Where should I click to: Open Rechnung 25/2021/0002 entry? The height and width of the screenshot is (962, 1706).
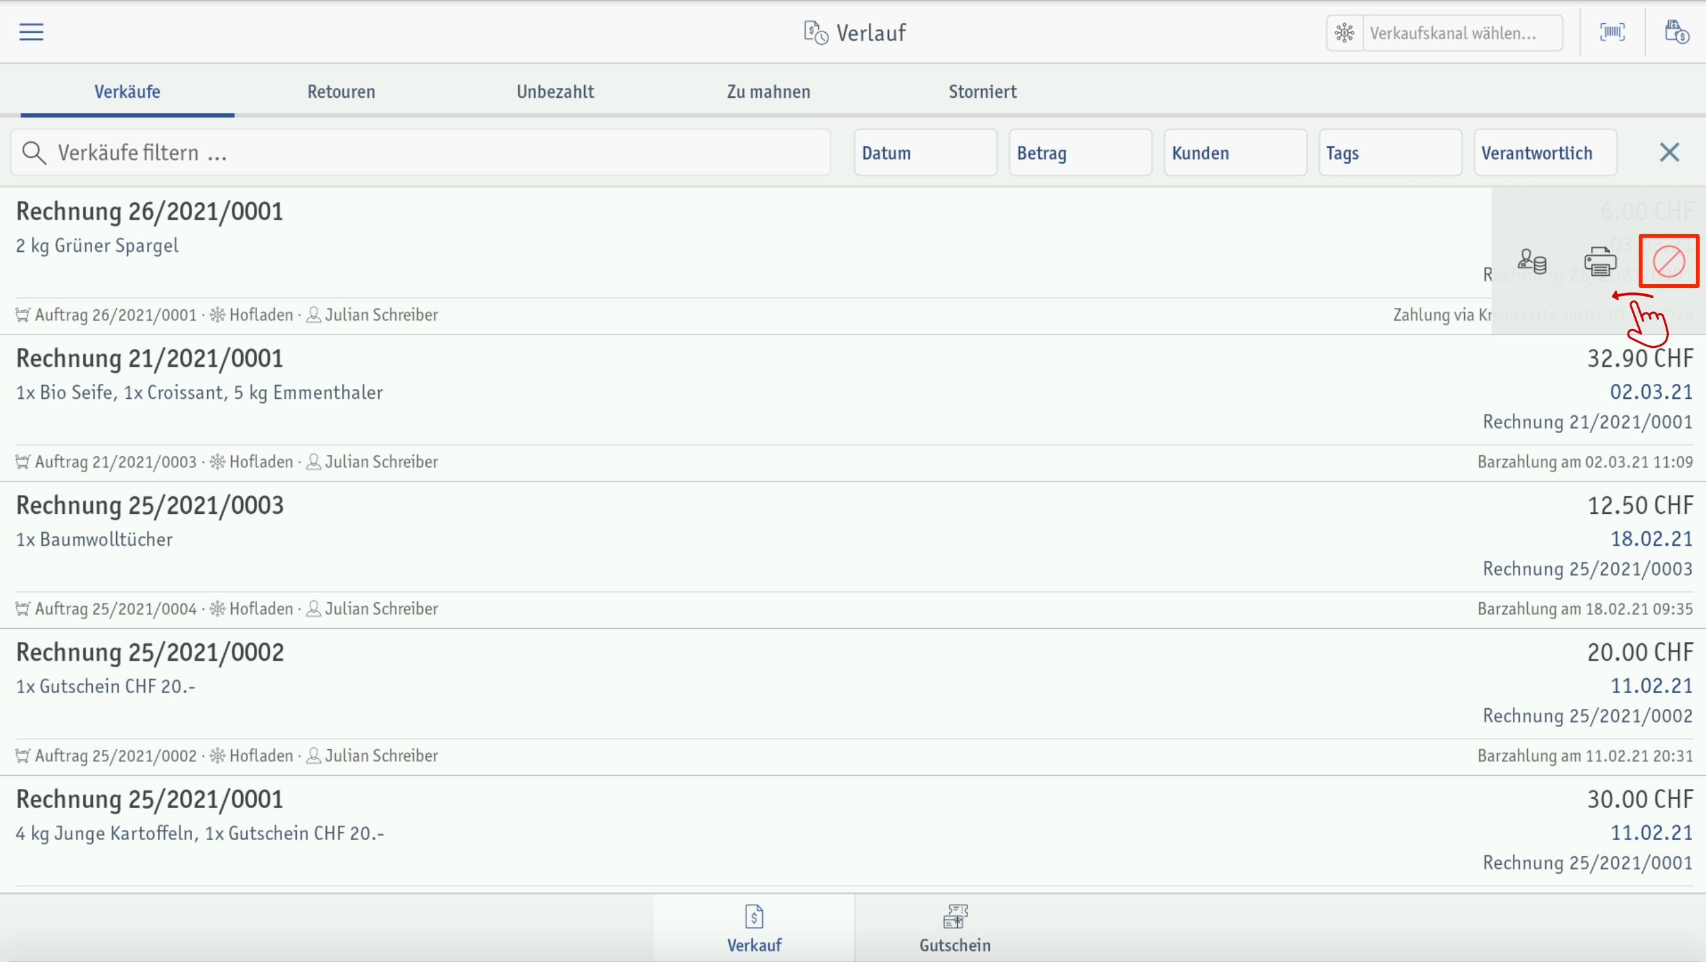pos(853,702)
